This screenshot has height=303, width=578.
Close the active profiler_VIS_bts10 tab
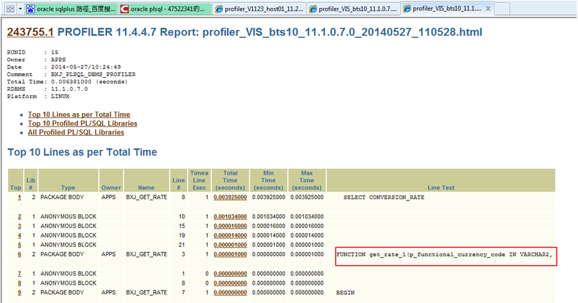(x=488, y=8)
